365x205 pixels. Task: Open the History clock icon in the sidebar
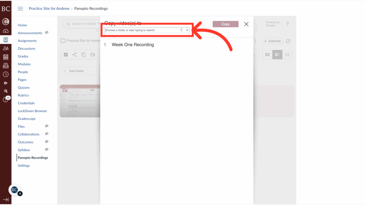[6, 74]
